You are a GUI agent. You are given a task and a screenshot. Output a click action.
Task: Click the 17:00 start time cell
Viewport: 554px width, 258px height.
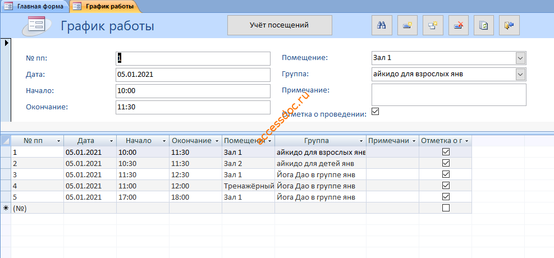(143, 197)
